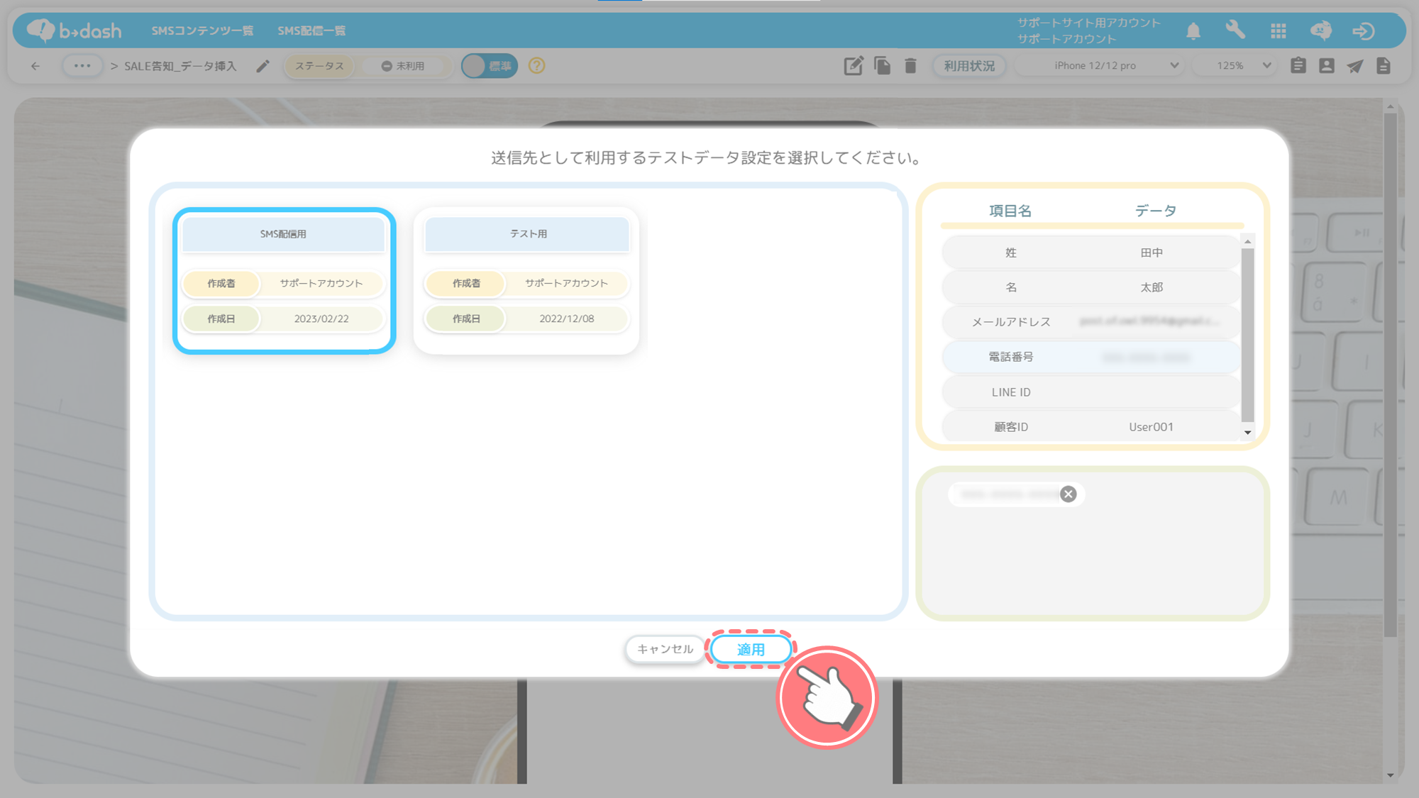
Task: Expand the breadcrumb ellipsis menu
Action: (82, 66)
